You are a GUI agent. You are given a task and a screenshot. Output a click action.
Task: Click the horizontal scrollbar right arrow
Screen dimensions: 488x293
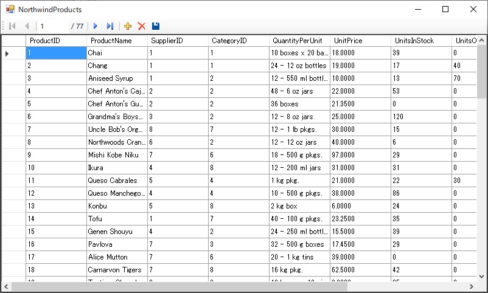coord(472,286)
